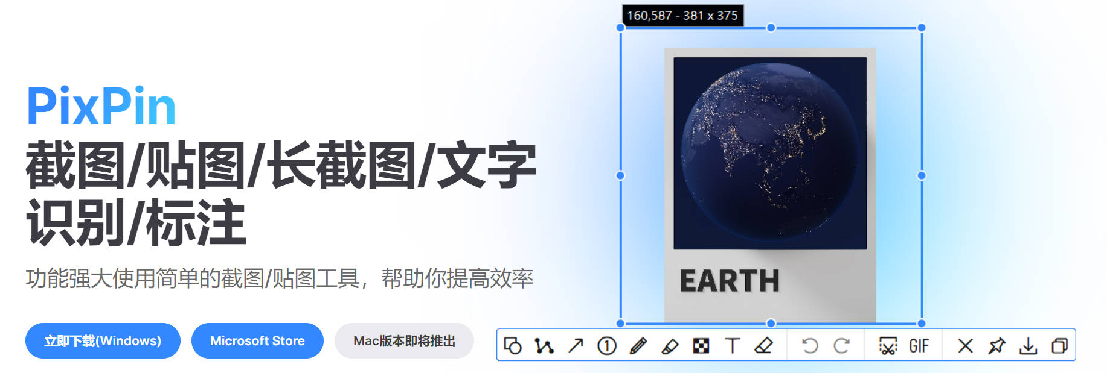
Task: Click the EARTH caption text
Action: coord(730,281)
